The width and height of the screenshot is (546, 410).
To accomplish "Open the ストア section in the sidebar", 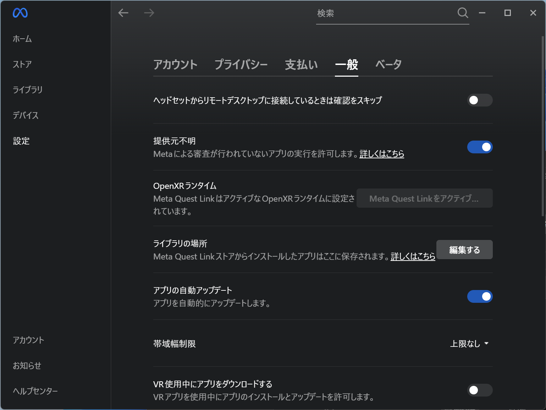I will (x=22, y=65).
